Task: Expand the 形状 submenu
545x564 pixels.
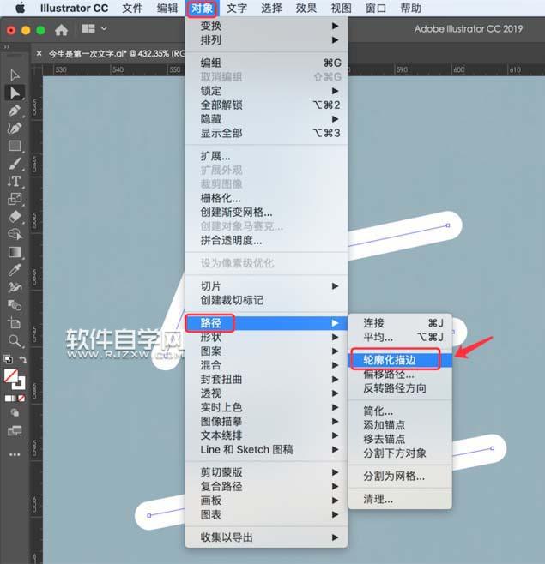Action: (x=266, y=337)
